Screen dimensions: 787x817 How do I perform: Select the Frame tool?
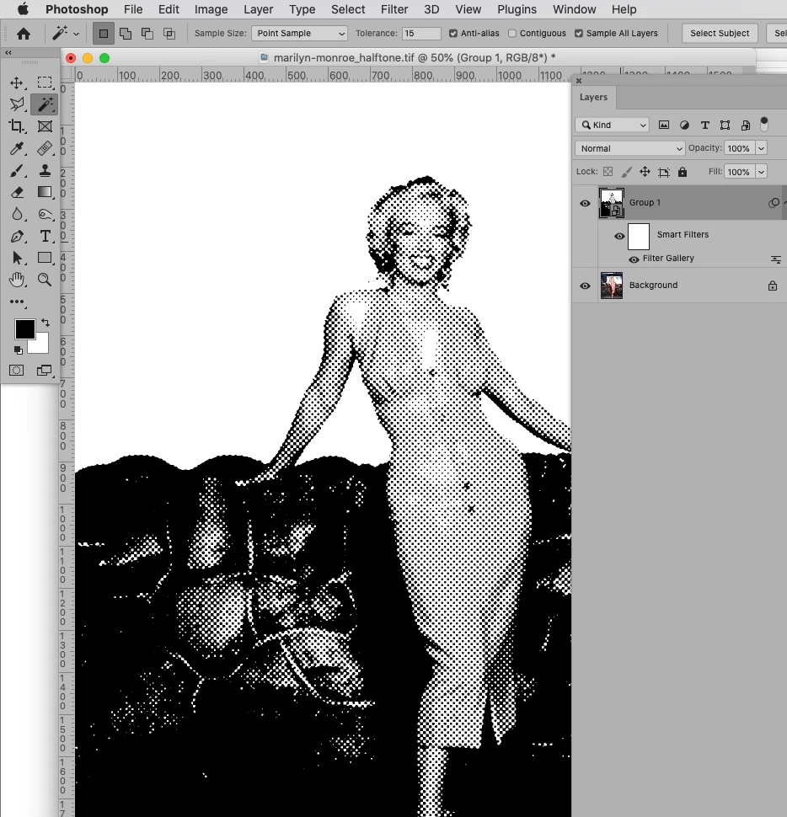(45, 126)
